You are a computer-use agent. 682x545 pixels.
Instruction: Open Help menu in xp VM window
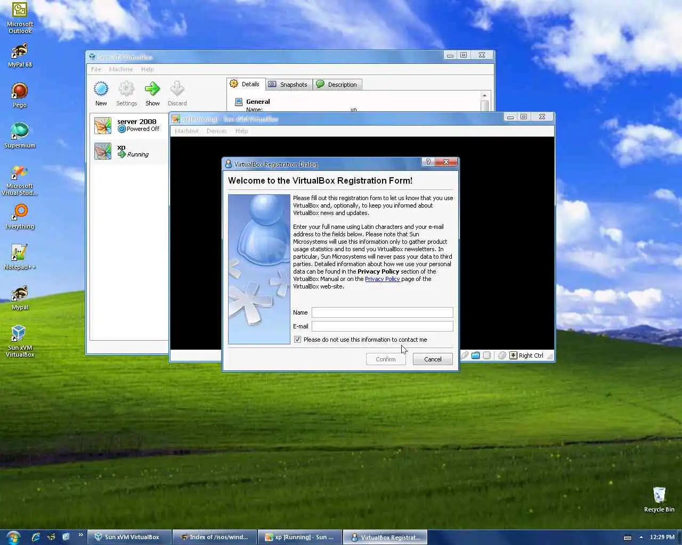pyautogui.click(x=241, y=131)
